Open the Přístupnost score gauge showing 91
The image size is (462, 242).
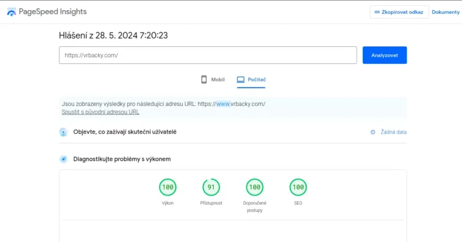pyautogui.click(x=211, y=187)
